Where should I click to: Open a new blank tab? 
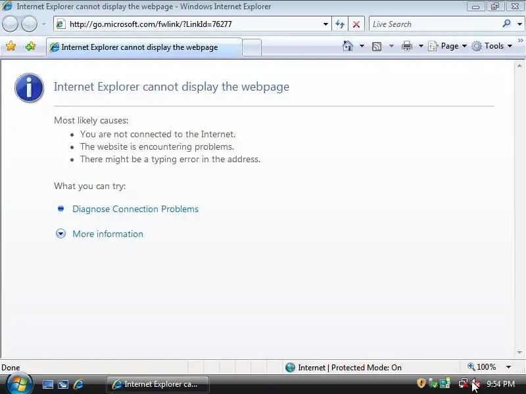coord(252,47)
